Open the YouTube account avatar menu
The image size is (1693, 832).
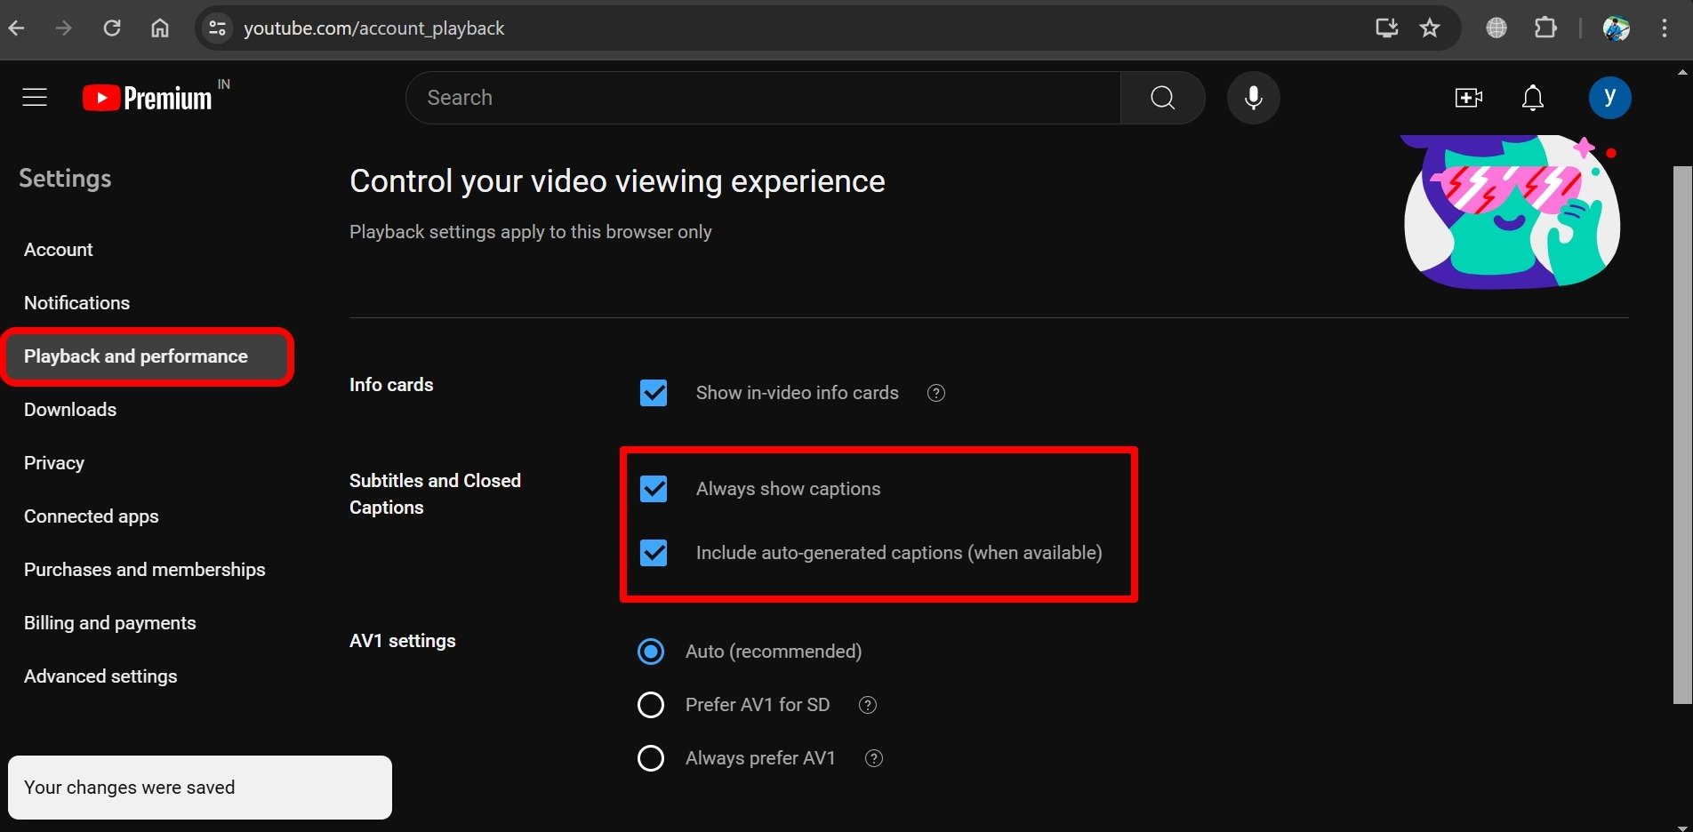click(1610, 98)
